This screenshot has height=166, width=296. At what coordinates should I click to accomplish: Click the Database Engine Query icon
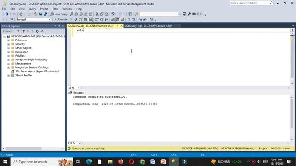pos(72,14)
